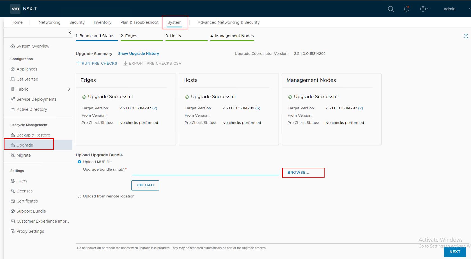471x259 pixels.
Task: Click Hosts Upgrade Successful check icon
Action: pos(187,97)
